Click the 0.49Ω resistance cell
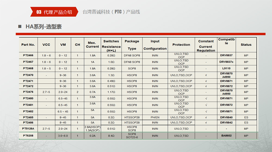Image resolution: width=272 pixels, height=152 pixels. tap(111, 81)
